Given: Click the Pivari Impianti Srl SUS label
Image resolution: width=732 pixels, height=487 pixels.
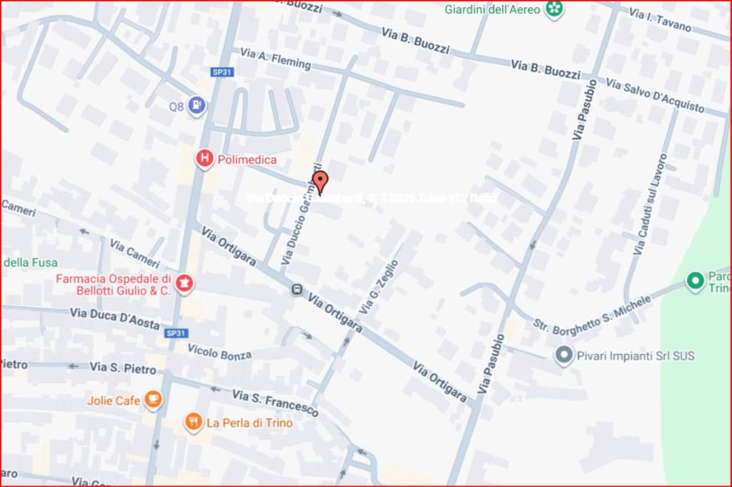Looking at the screenshot, I should (635, 356).
